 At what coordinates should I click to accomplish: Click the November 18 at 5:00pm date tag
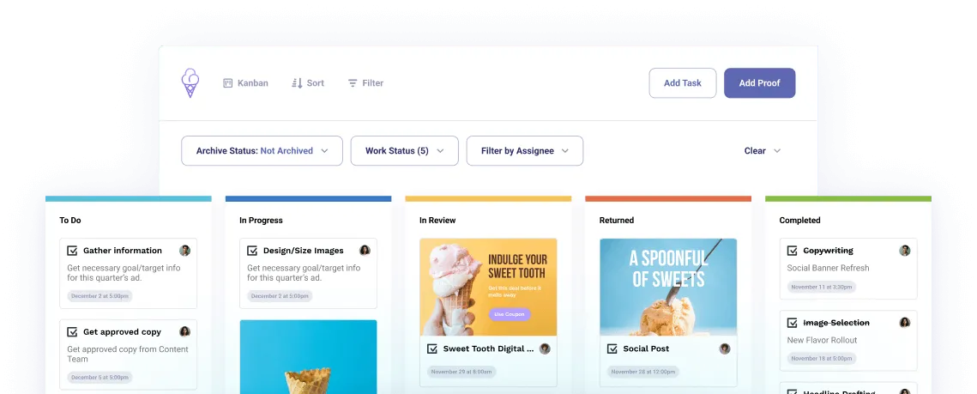click(822, 359)
